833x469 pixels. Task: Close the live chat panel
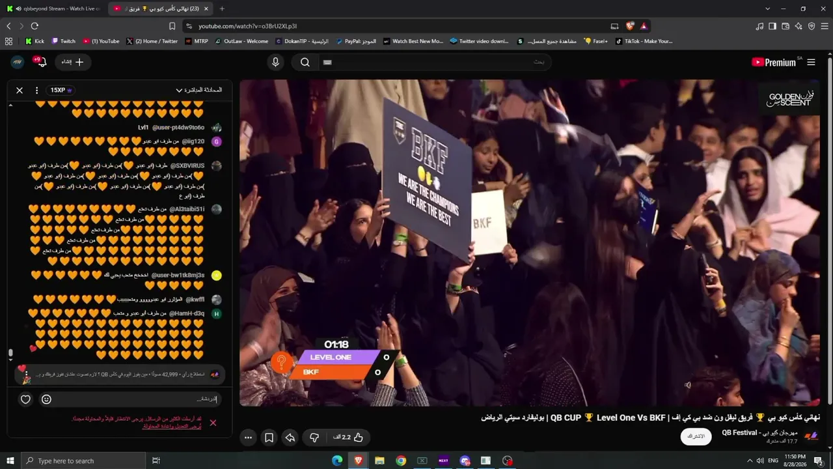20,91
